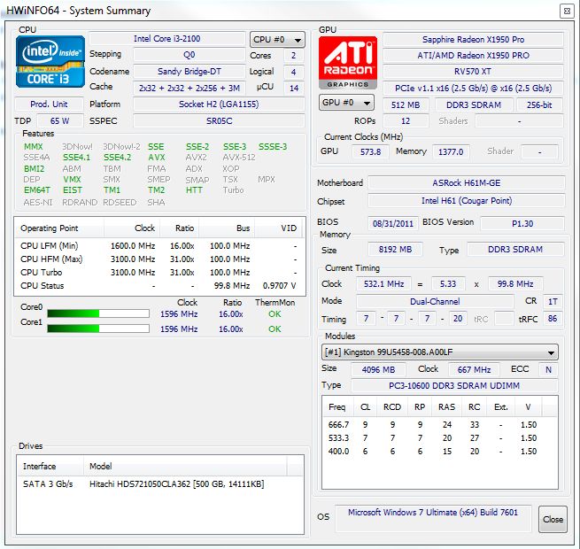The height and width of the screenshot is (549, 580).
Task: Click the Intel H61 (Cougar Point) chipset field
Action: (x=467, y=201)
